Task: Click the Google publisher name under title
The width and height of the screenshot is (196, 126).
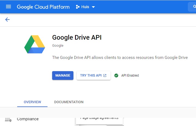Action: click(58, 46)
